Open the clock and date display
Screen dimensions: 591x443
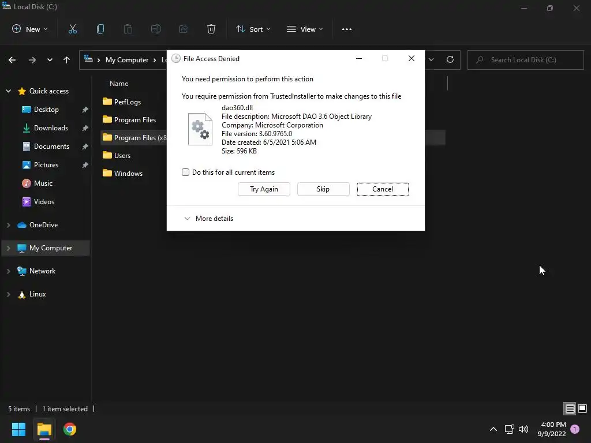coord(551,429)
